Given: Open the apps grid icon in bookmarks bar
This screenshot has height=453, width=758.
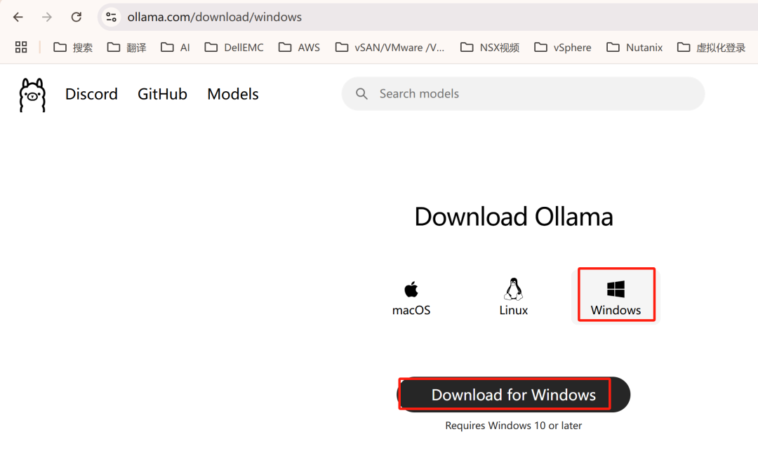Looking at the screenshot, I should pos(21,47).
